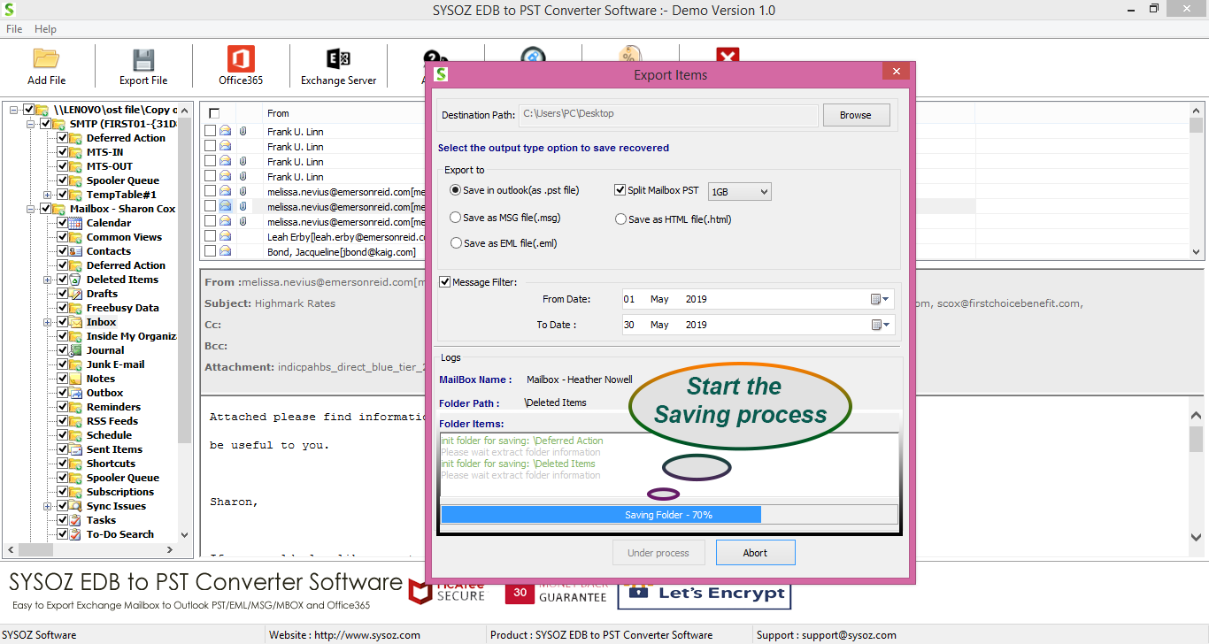Click the Browse button for destination path
Image resolution: width=1209 pixels, height=644 pixels.
click(855, 115)
